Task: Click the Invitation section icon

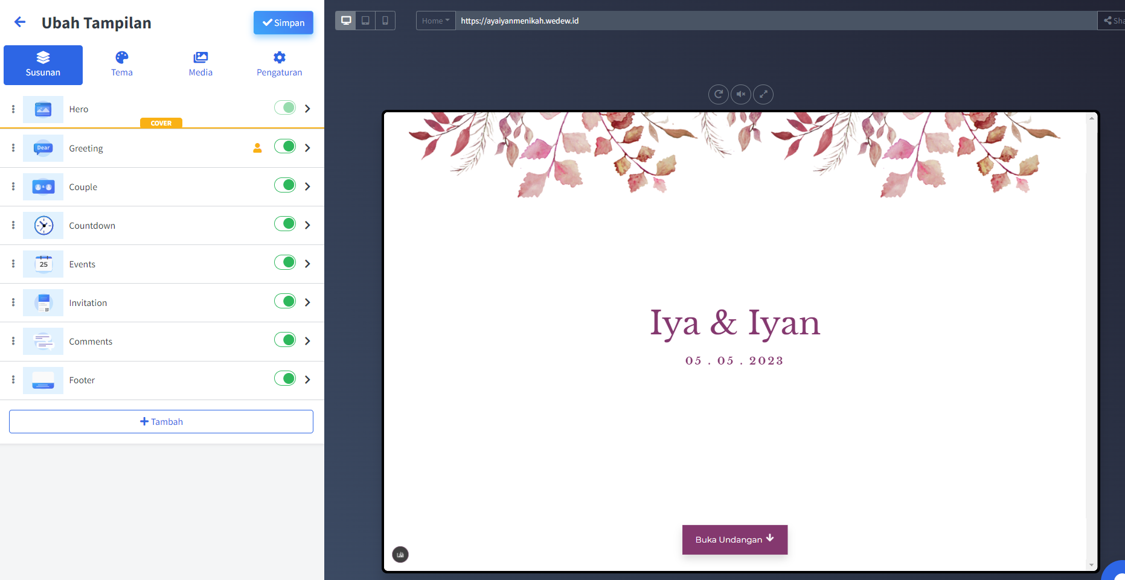Action: click(43, 302)
